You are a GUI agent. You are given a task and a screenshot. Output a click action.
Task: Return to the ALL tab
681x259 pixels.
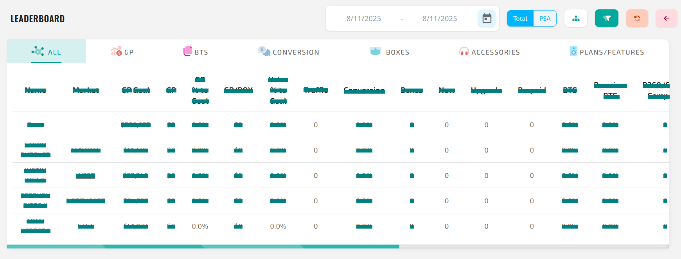(x=54, y=52)
